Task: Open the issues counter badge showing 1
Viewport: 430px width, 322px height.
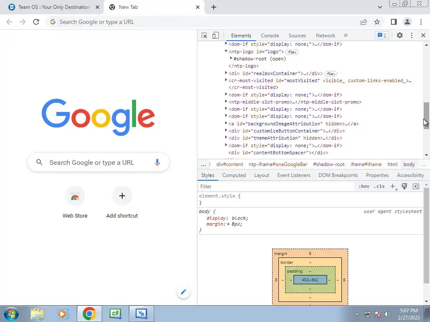Action: 382,35
